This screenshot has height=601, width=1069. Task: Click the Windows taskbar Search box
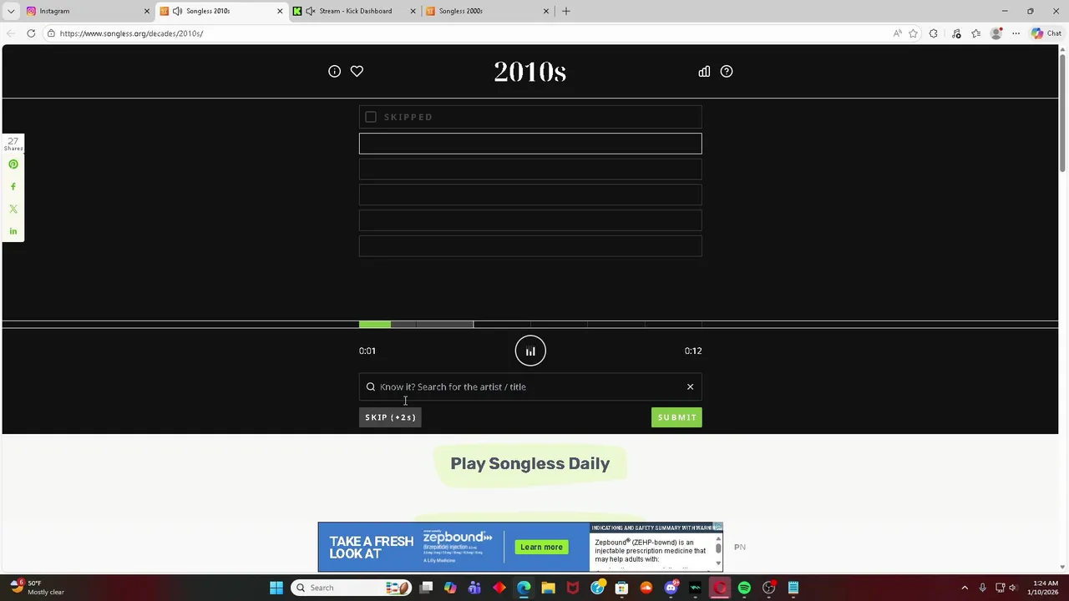click(x=352, y=588)
